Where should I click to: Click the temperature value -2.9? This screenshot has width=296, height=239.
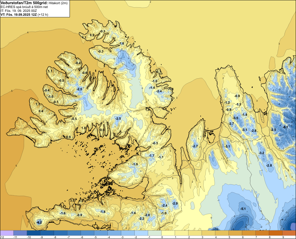point(175,203)
